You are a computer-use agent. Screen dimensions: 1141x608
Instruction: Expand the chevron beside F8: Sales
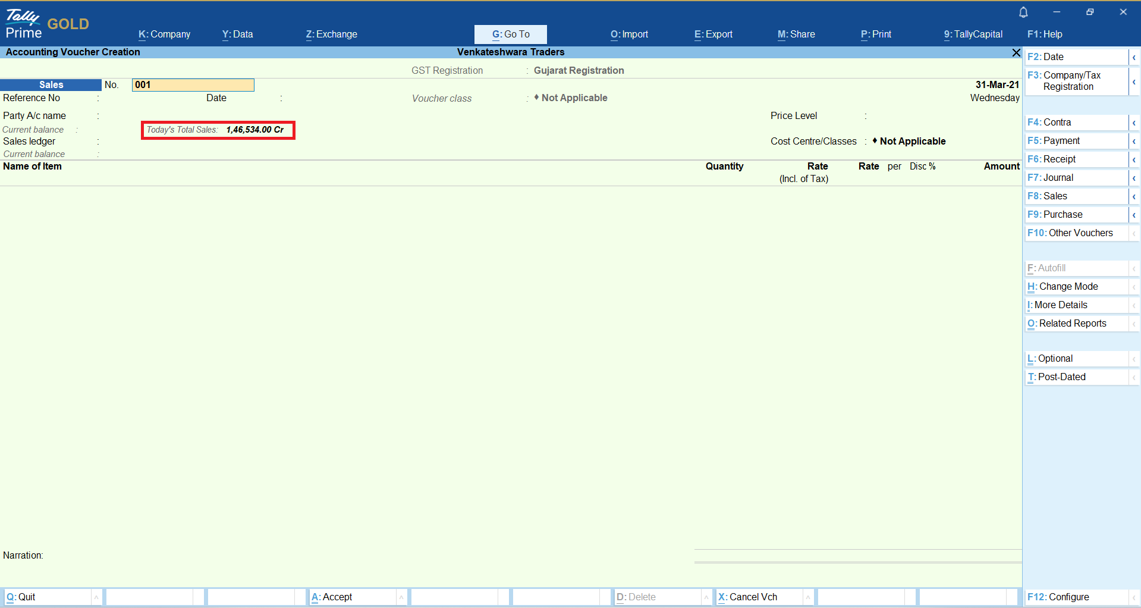(x=1134, y=196)
